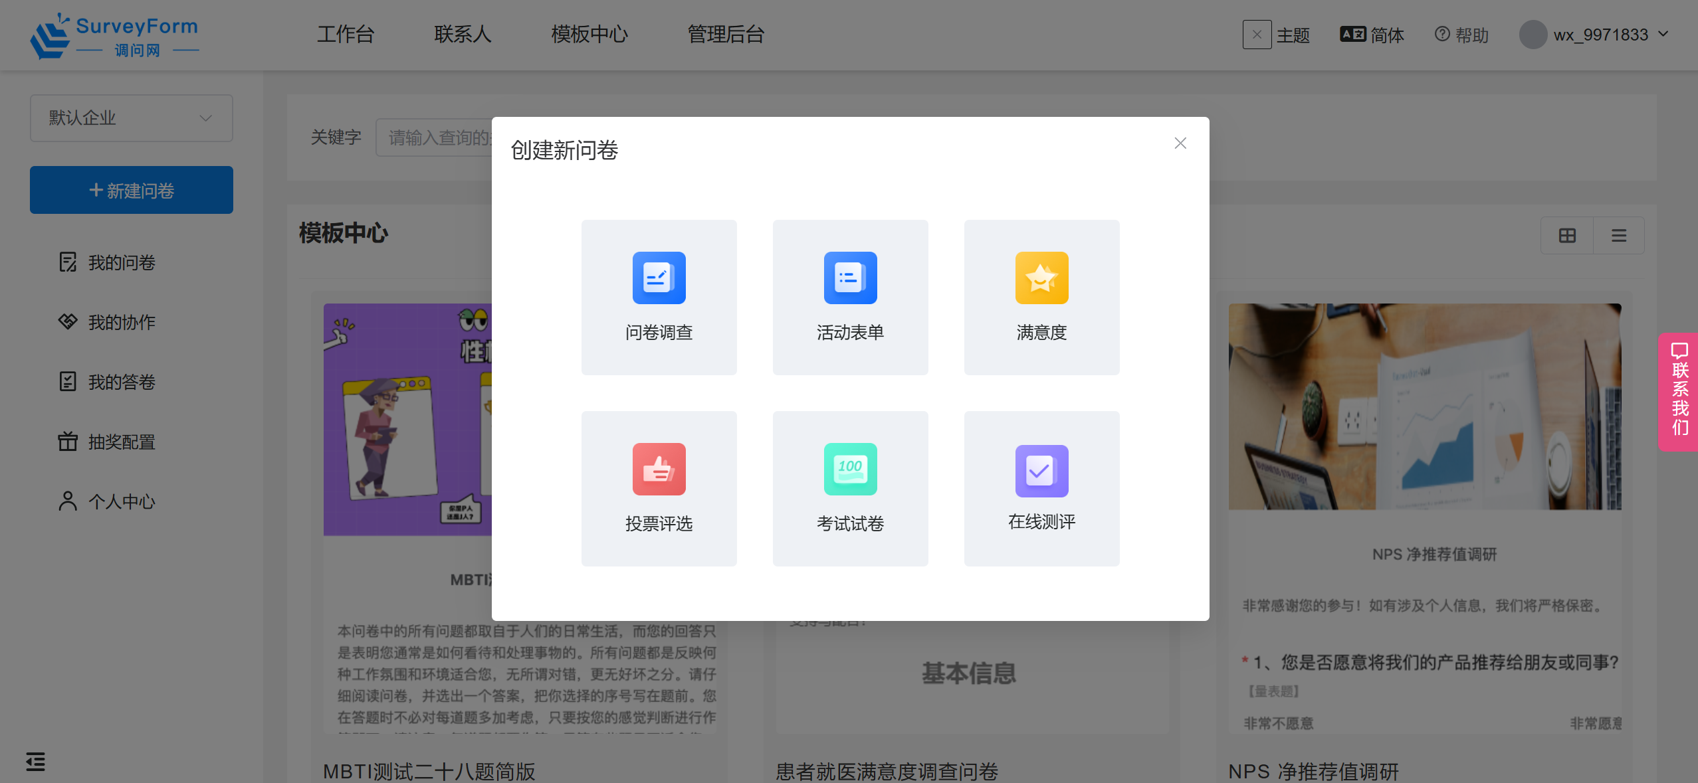1698x783 pixels.
Task: Click the user avatar circle
Action: pyautogui.click(x=1533, y=35)
